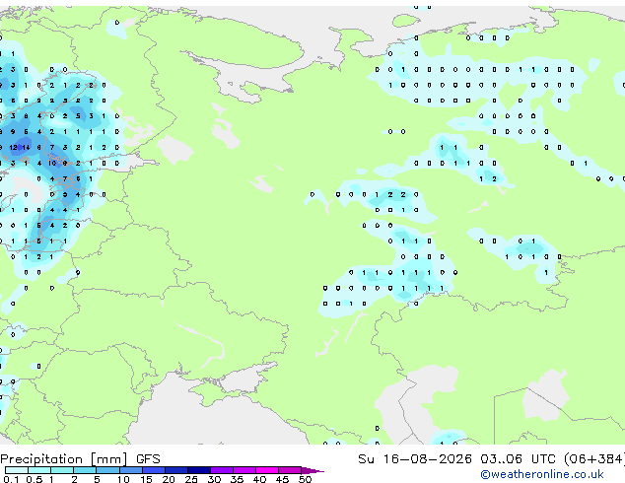Image resolution: width=625 pixels, height=483 pixels.
Task: Click the '14' precipitation value on map
Action: click(26, 148)
